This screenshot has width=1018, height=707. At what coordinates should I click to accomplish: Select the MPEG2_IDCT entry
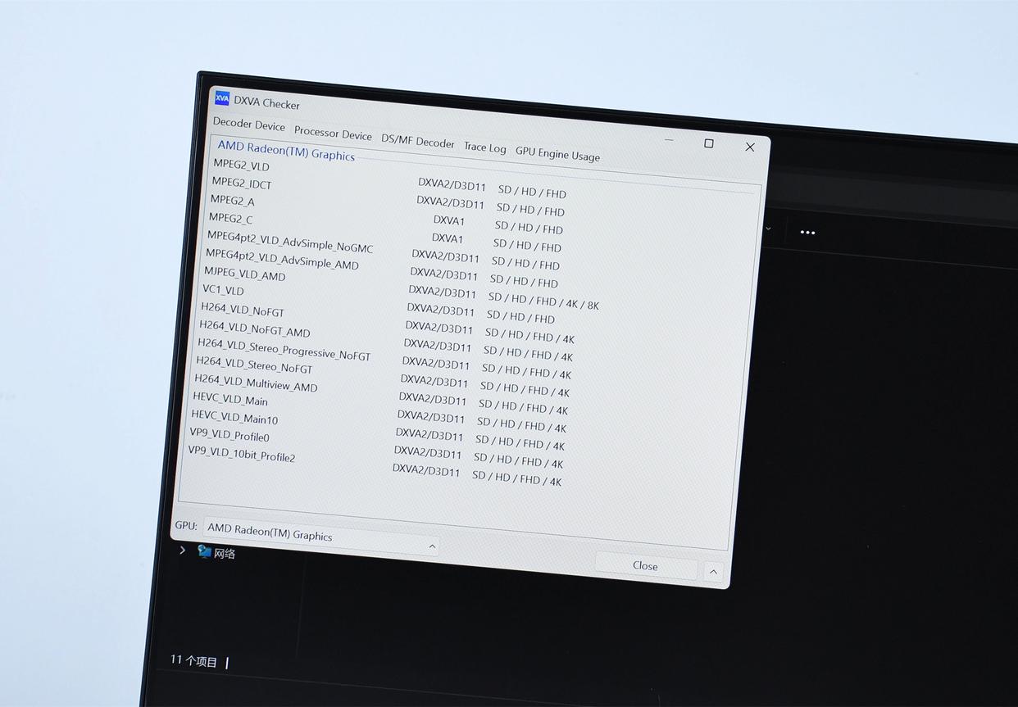point(242,184)
